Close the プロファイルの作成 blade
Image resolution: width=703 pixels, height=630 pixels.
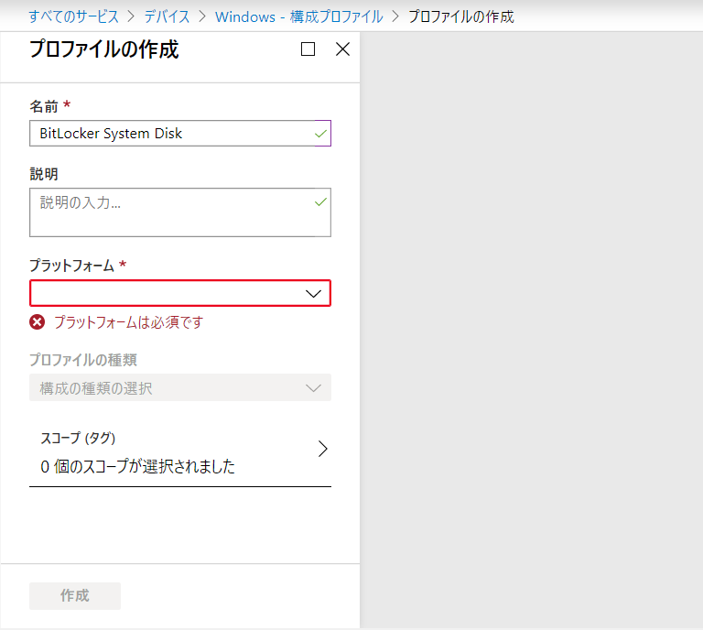tap(342, 49)
